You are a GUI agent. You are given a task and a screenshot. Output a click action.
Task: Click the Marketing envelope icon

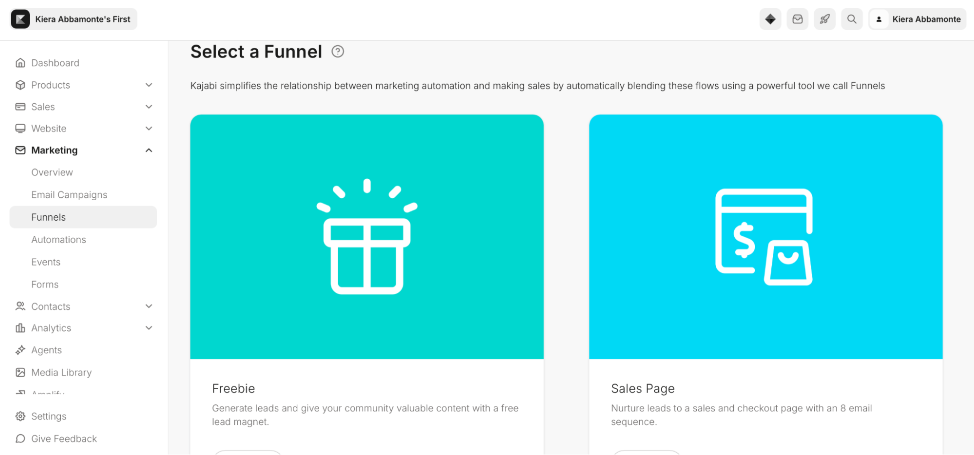tap(20, 150)
